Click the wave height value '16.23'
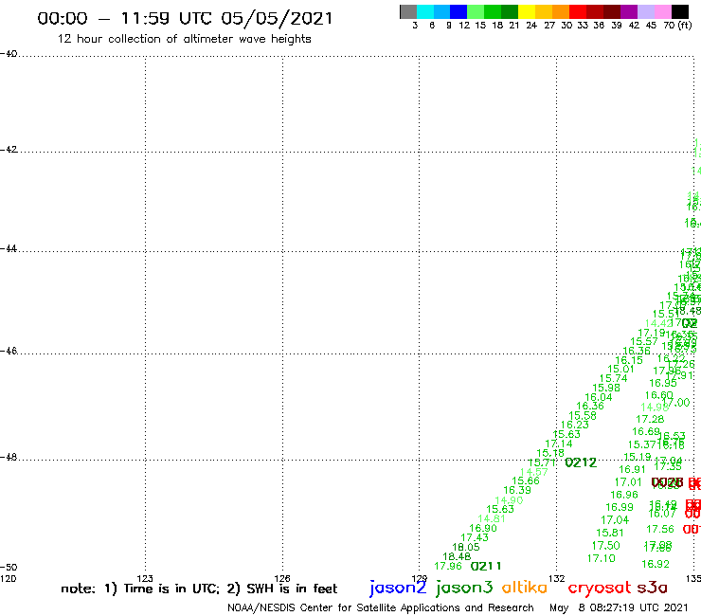Image resolution: width=701 pixels, height=616 pixels. 575,425
